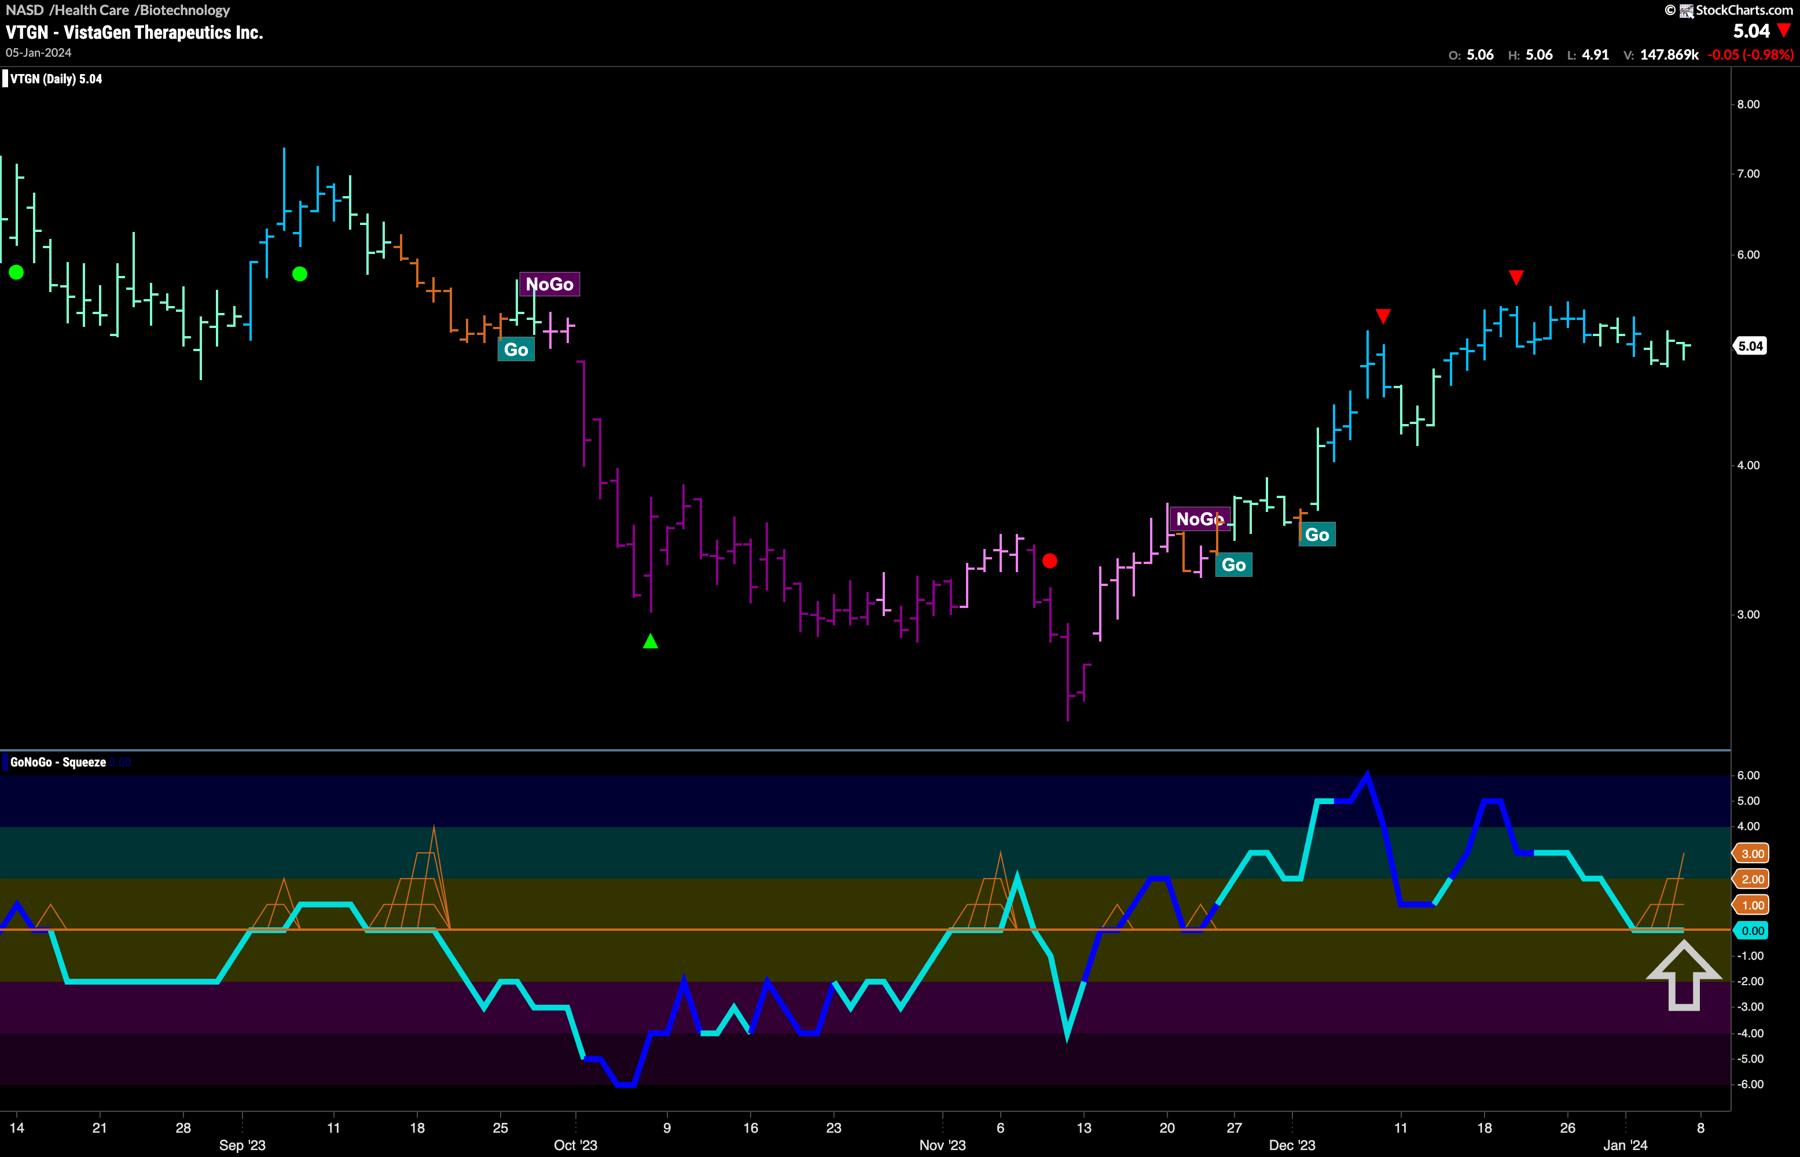Click the Sep '23 time axis label
This screenshot has width=1800, height=1157.
point(242,1145)
